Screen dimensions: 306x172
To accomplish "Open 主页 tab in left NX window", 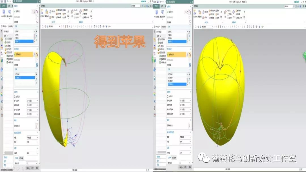I will point(9,6).
